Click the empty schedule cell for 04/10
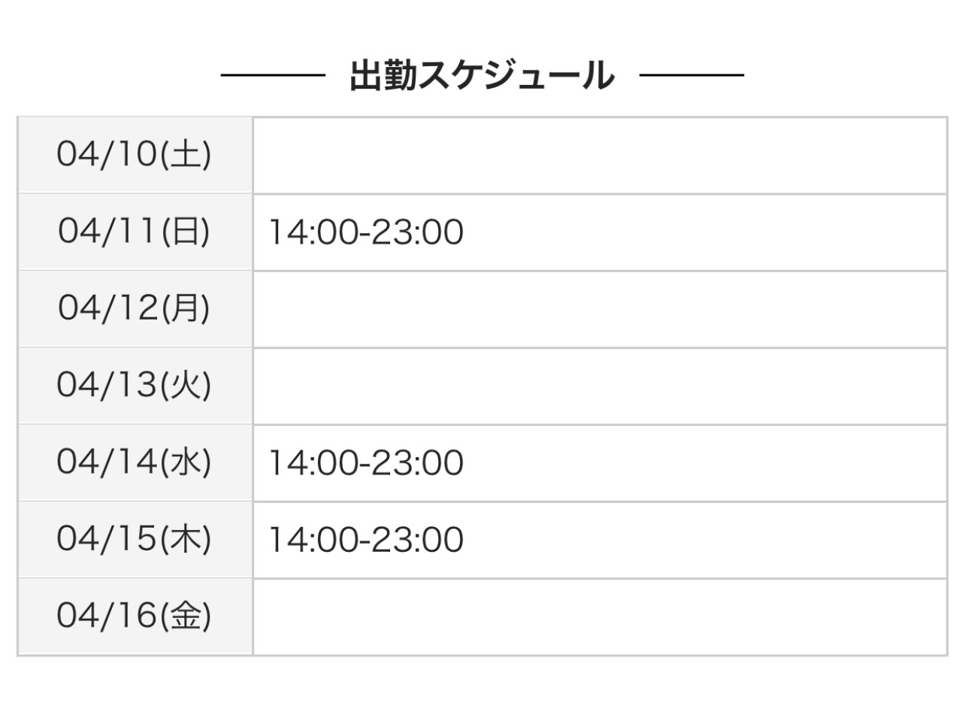Viewport: 965px width, 724px height. pyautogui.click(x=599, y=155)
